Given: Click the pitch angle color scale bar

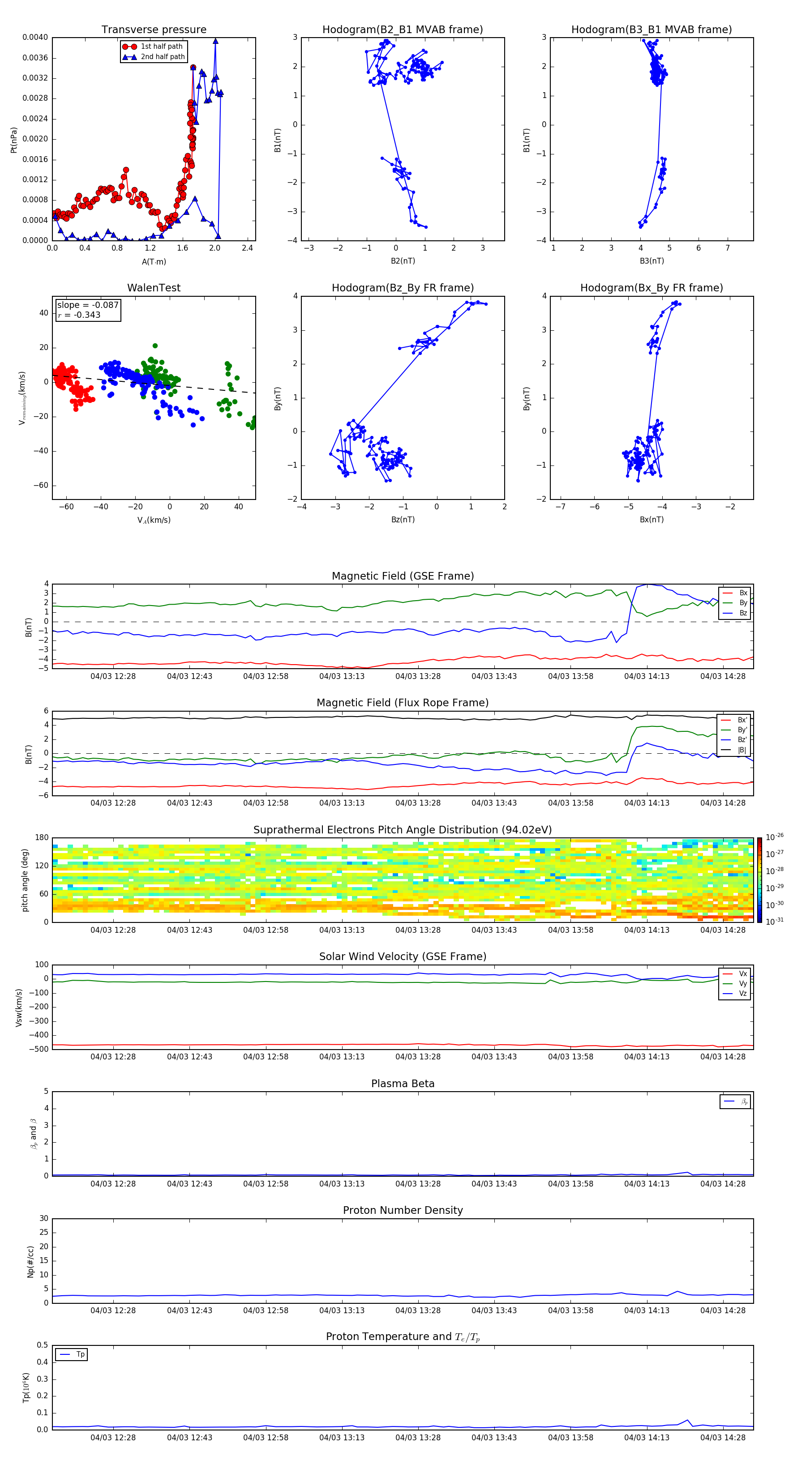Looking at the screenshot, I should (x=759, y=880).
